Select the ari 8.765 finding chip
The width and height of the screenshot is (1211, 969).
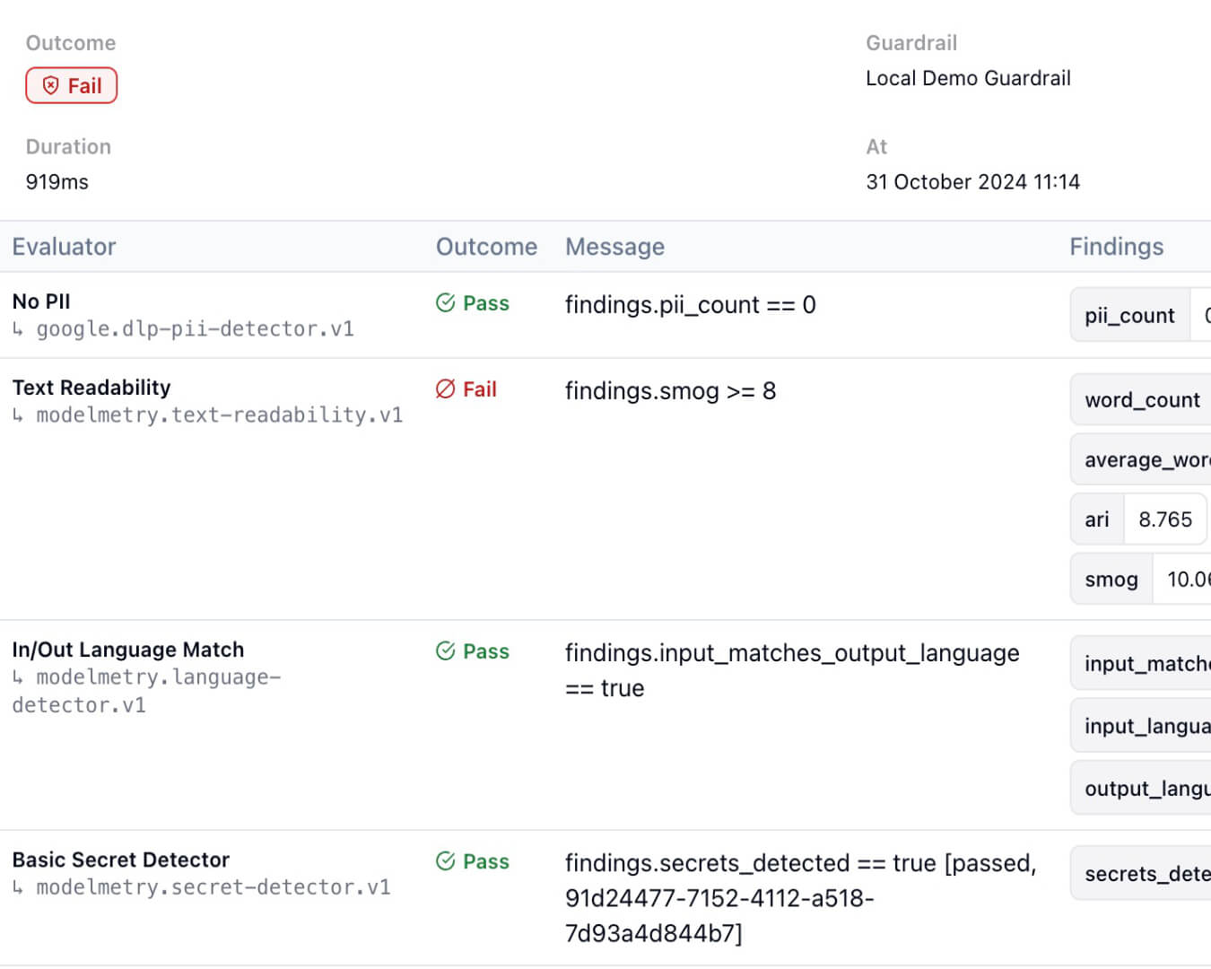1138,519
